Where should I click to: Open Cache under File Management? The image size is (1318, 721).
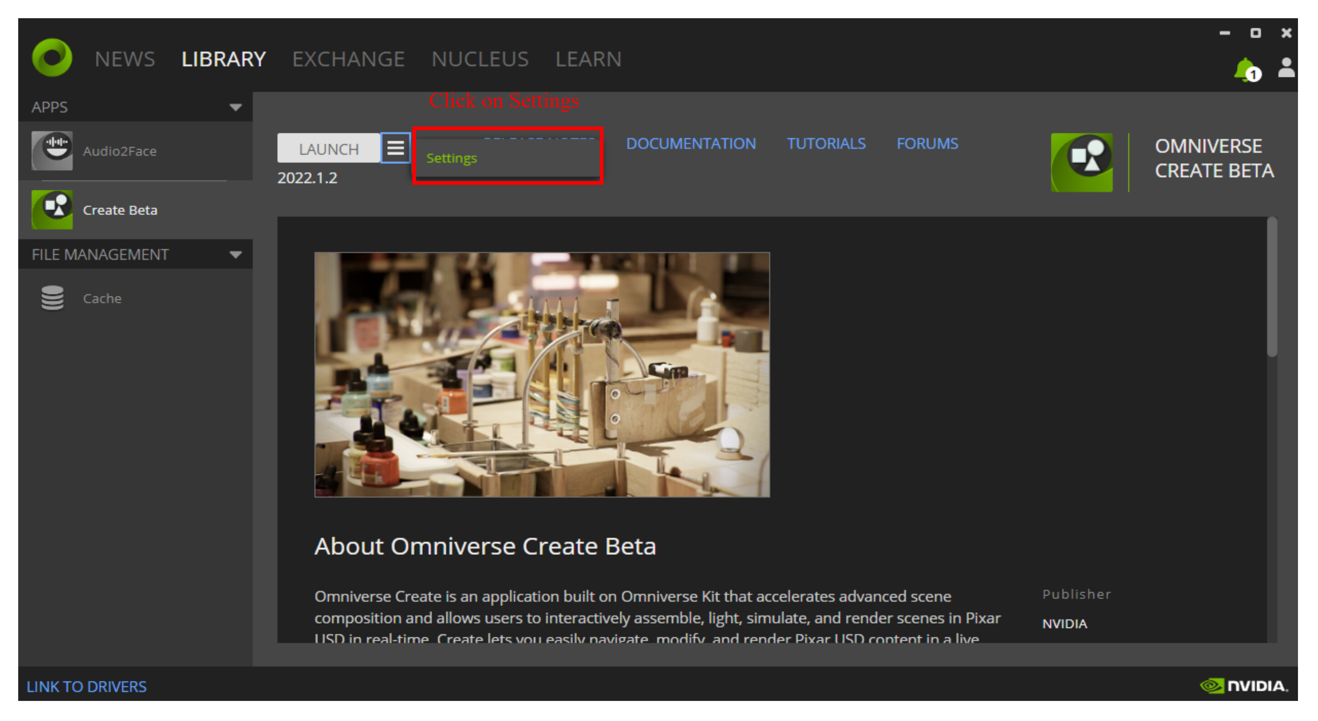pyautogui.click(x=102, y=298)
